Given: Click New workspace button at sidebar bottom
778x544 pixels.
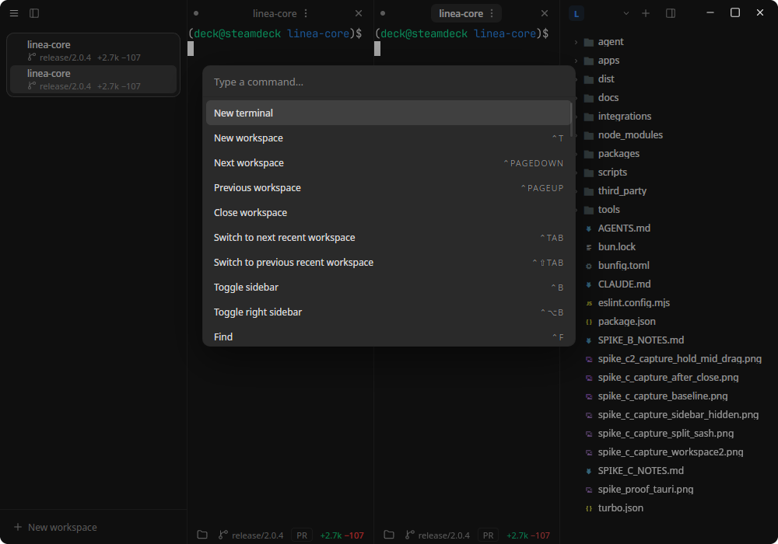Looking at the screenshot, I should (55, 527).
